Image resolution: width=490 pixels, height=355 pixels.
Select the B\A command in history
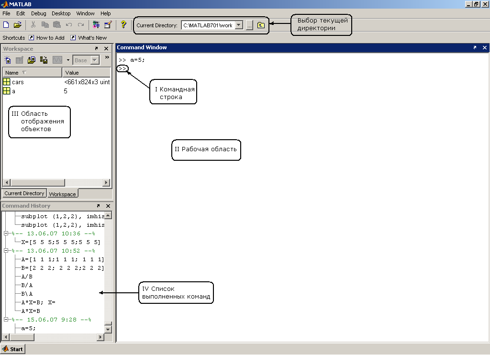click(x=27, y=294)
